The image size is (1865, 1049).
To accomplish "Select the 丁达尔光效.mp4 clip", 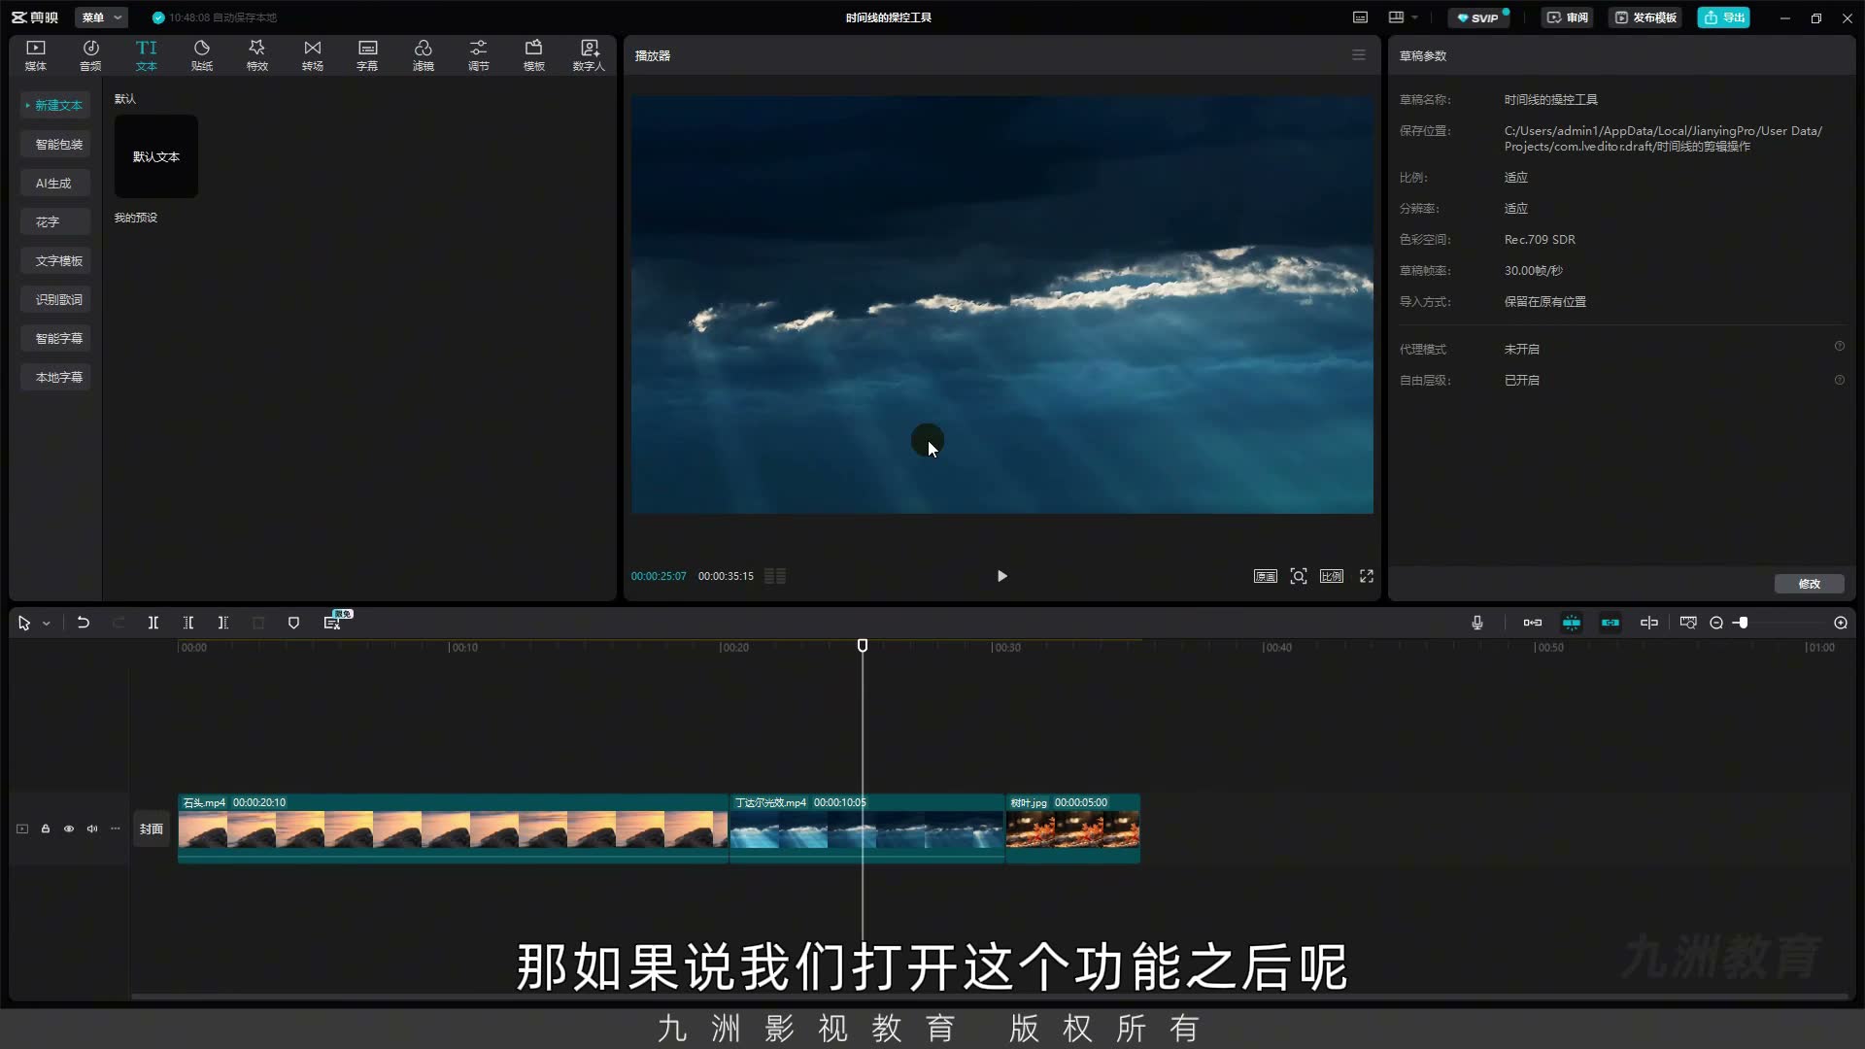I will [x=866, y=829].
